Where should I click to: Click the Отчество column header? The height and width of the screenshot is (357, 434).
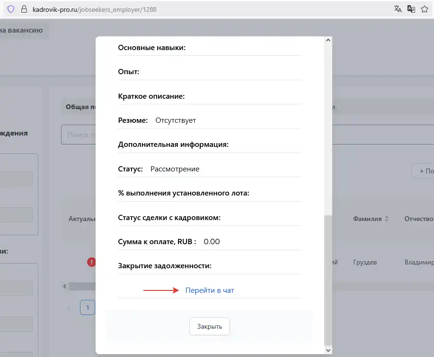pyautogui.click(x=418, y=219)
